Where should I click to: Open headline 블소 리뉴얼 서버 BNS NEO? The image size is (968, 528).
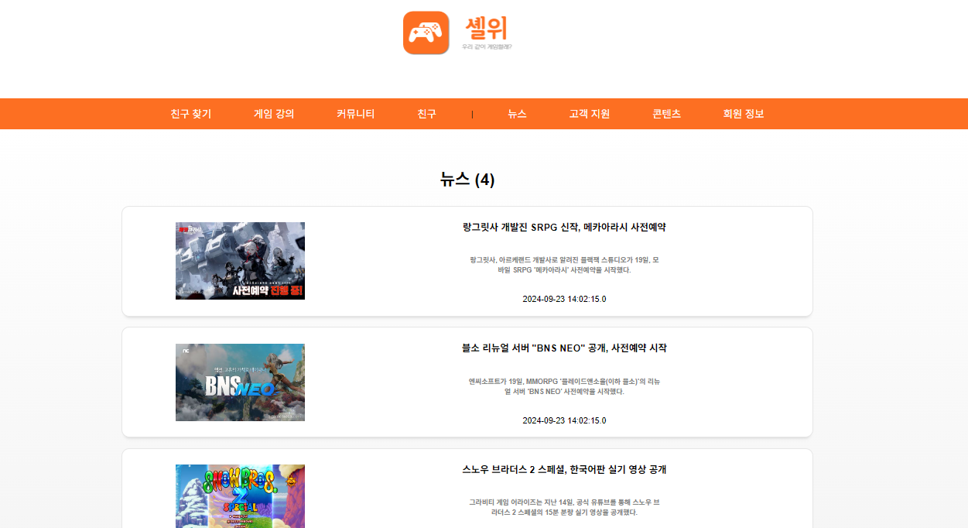point(564,348)
